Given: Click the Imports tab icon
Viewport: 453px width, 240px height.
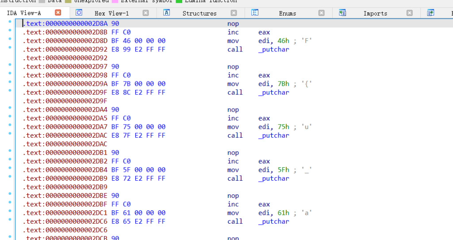Looking at the screenshot, I should [342, 13].
